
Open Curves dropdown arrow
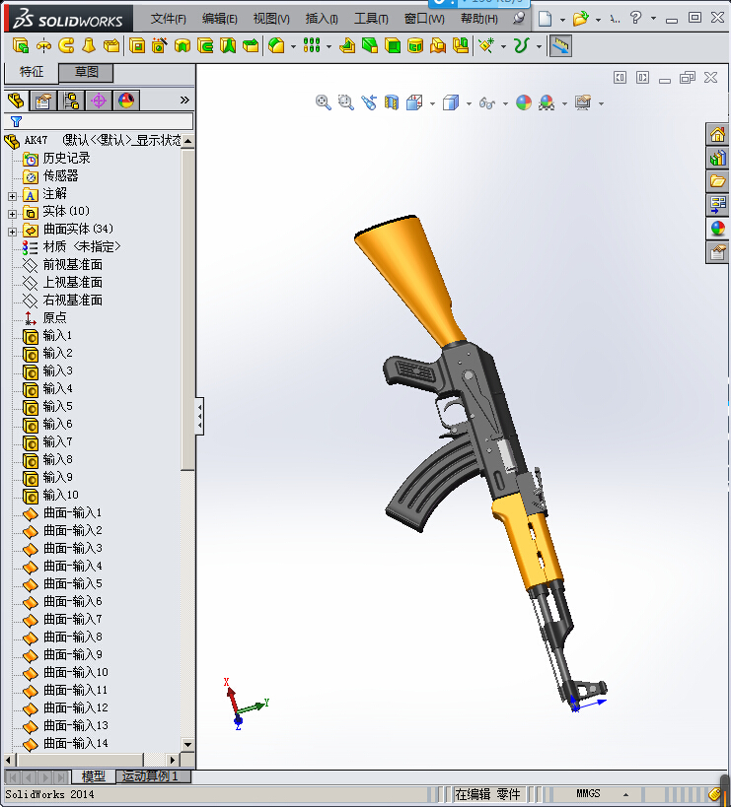pyautogui.click(x=539, y=47)
